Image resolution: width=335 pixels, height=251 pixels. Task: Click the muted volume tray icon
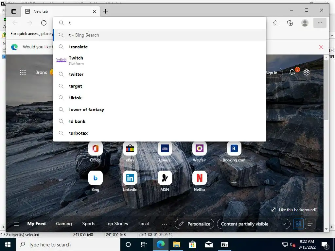tap(292, 245)
